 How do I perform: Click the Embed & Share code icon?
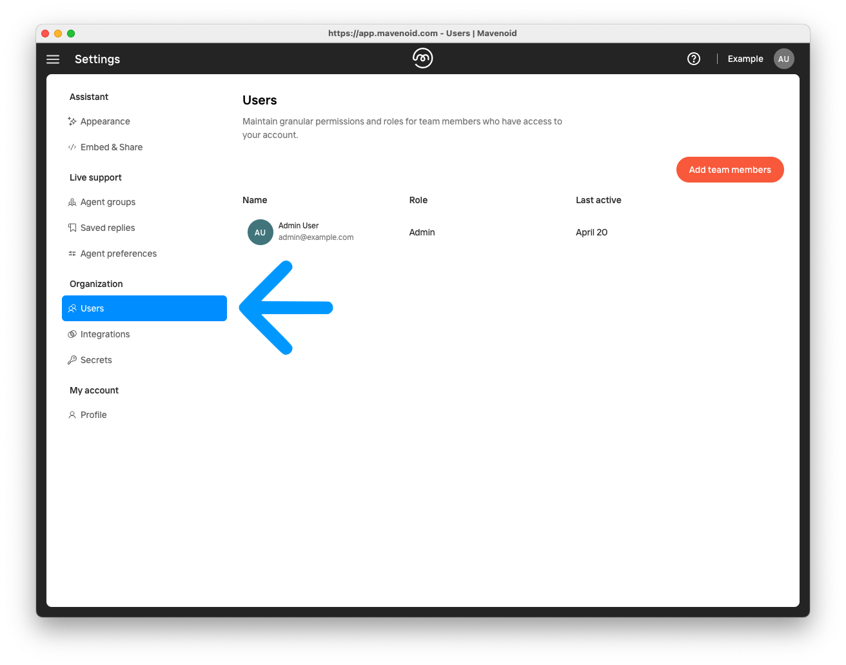(72, 147)
